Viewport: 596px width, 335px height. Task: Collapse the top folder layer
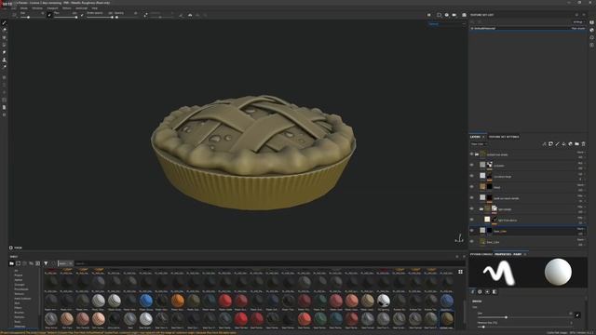477,154
